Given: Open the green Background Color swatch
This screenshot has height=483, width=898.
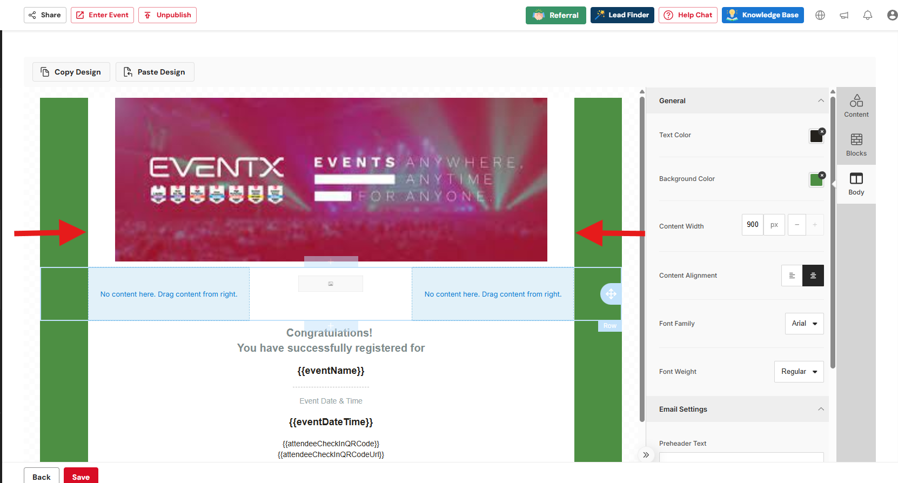Looking at the screenshot, I should tap(815, 180).
